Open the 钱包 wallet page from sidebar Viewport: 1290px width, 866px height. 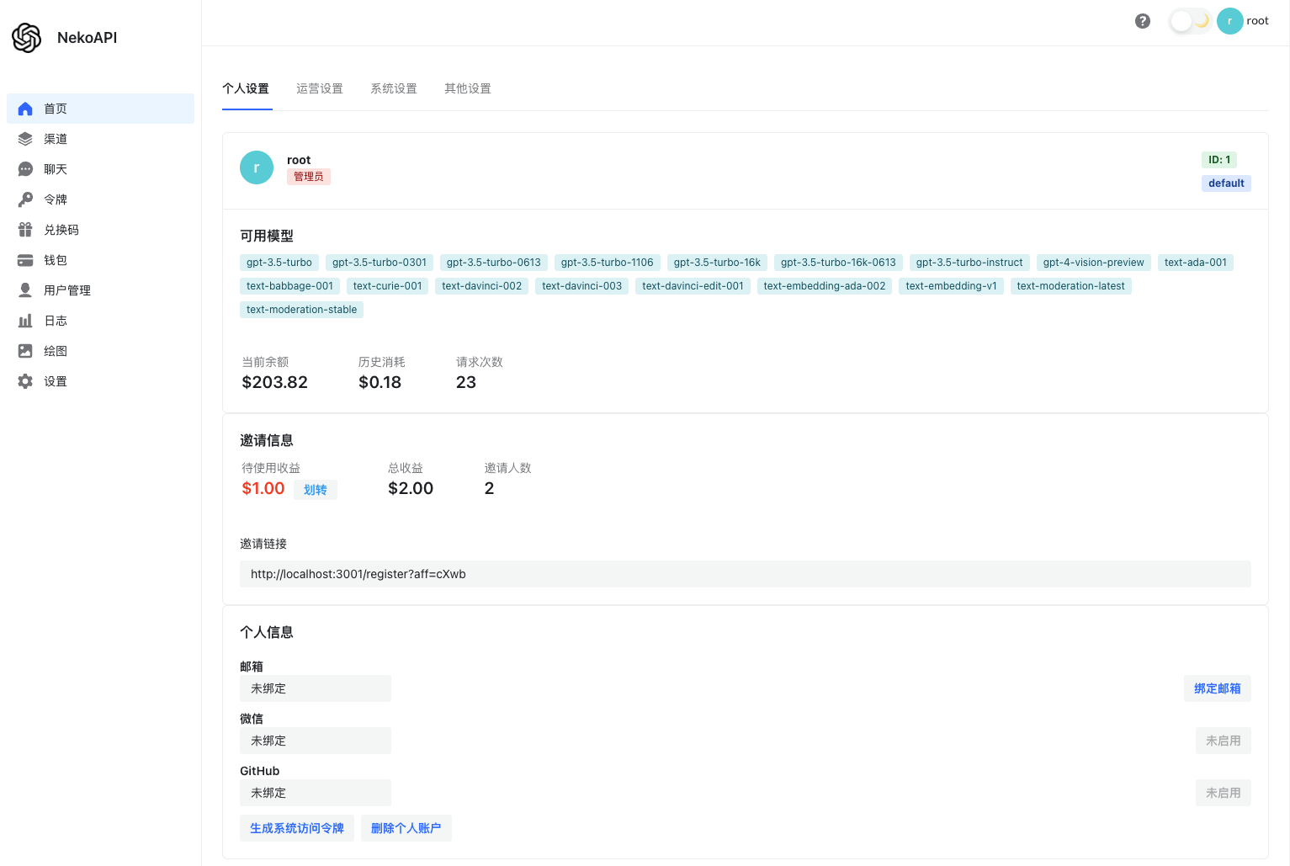point(56,259)
